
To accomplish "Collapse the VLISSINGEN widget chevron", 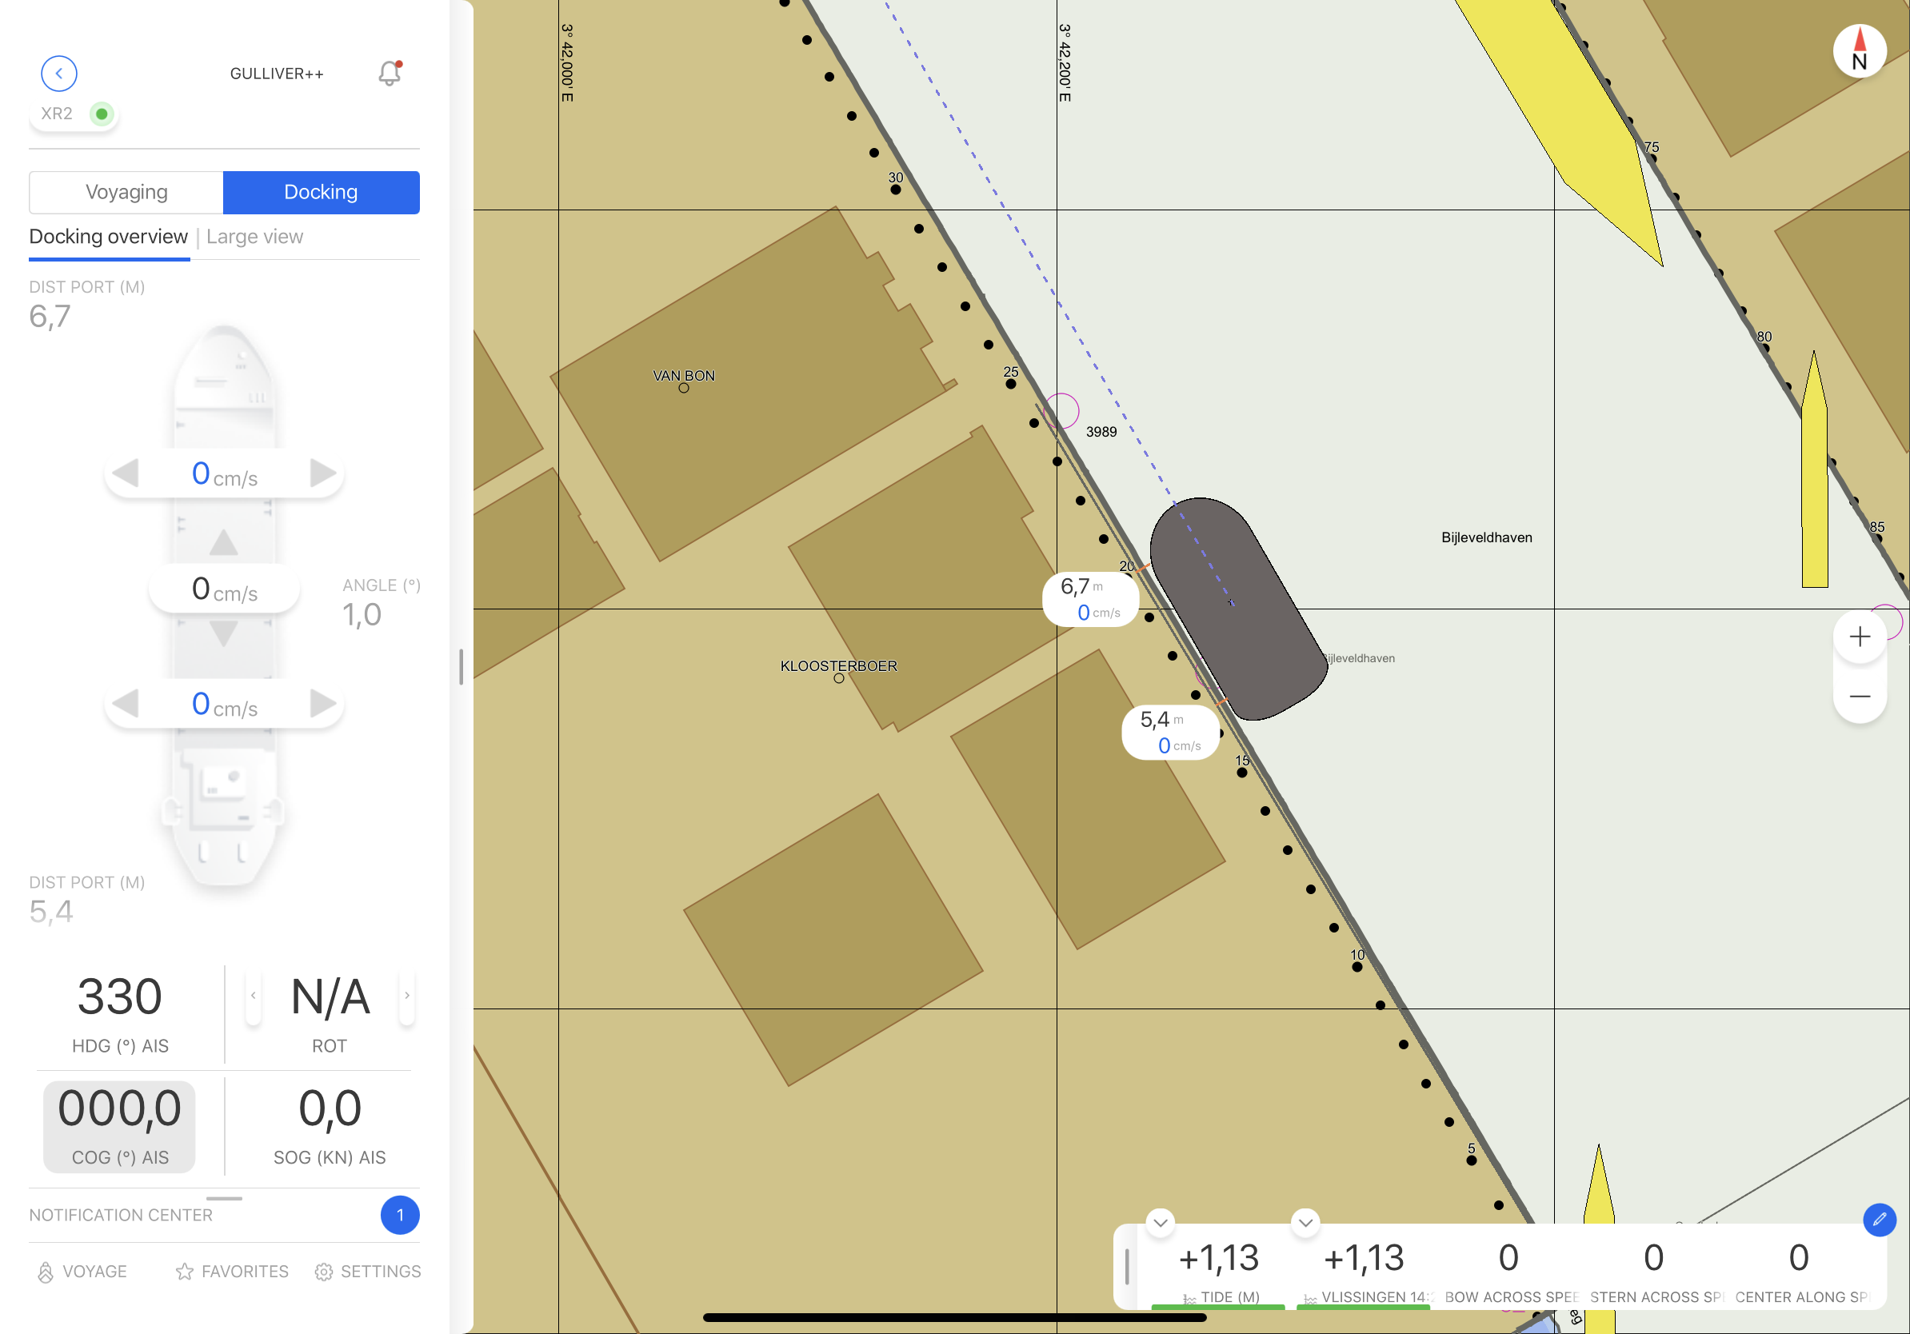I will pos(1305,1222).
